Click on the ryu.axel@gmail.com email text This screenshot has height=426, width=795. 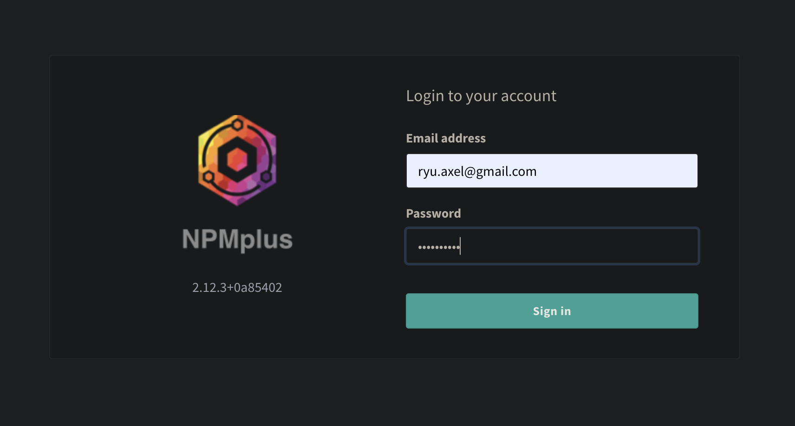pos(477,172)
